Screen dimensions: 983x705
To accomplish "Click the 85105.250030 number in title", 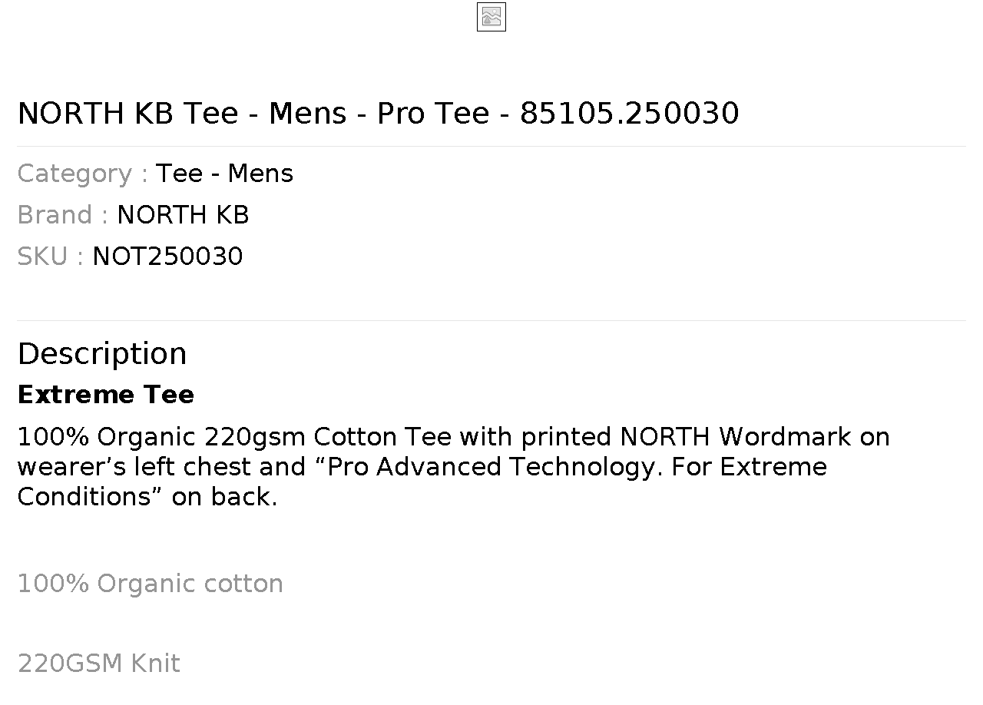I will tap(630, 114).
